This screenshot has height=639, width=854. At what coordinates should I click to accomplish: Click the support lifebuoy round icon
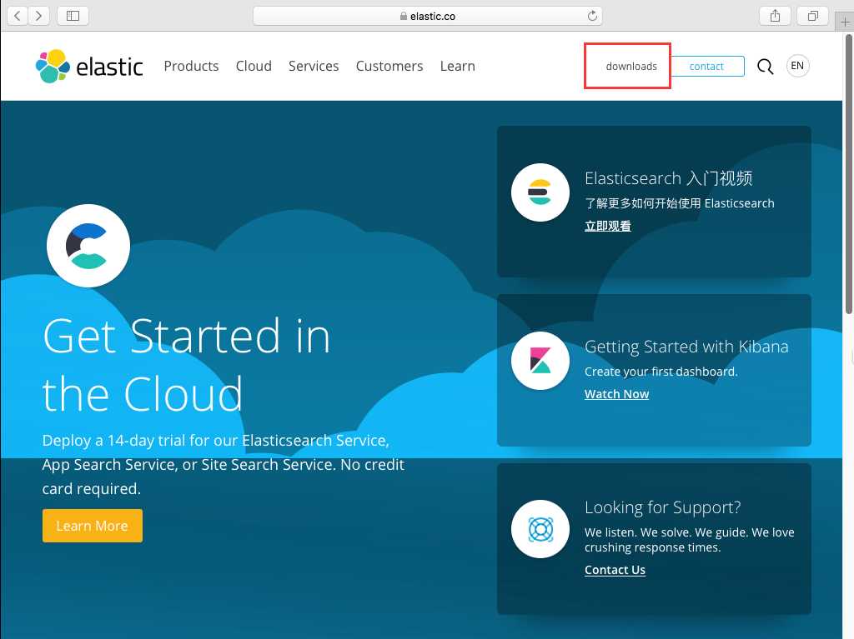click(540, 529)
